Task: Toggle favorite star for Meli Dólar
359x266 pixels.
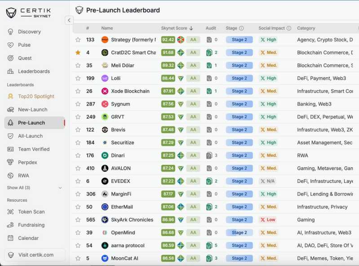Action: click(78, 66)
